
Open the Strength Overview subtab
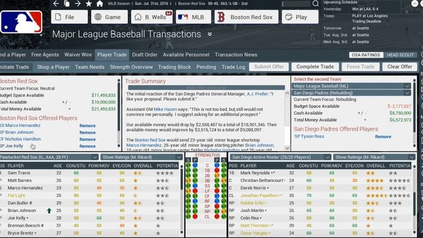[132, 67]
